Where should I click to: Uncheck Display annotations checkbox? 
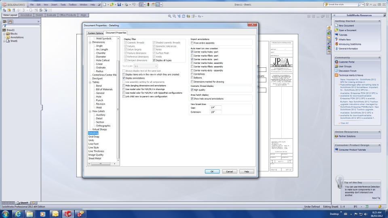pyautogui.click(x=124, y=78)
